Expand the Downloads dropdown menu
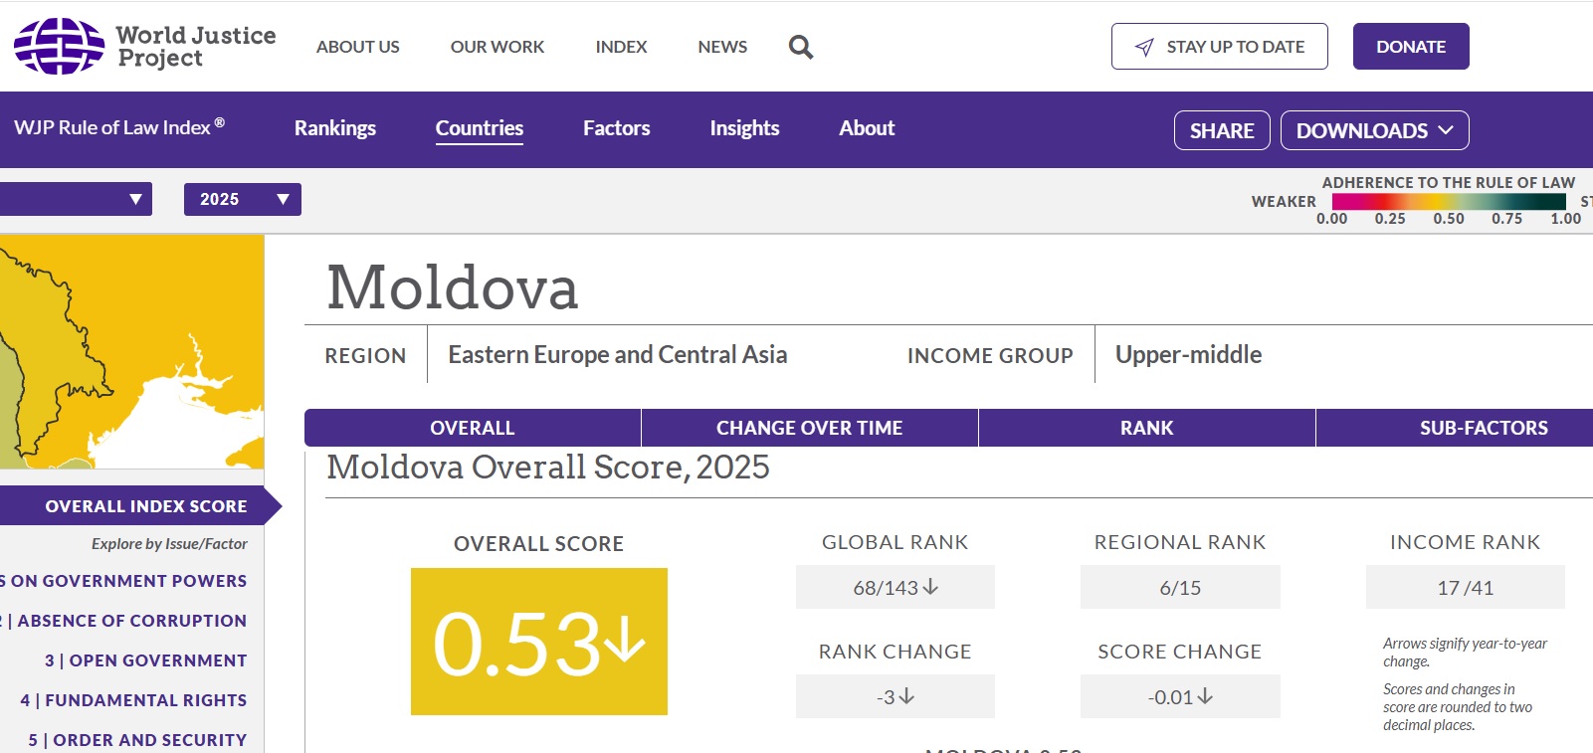The width and height of the screenshot is (1593, 753). (x=1374, y=130)
